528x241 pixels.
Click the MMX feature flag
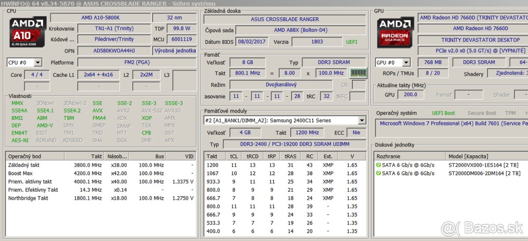click(x=17, y=103)
